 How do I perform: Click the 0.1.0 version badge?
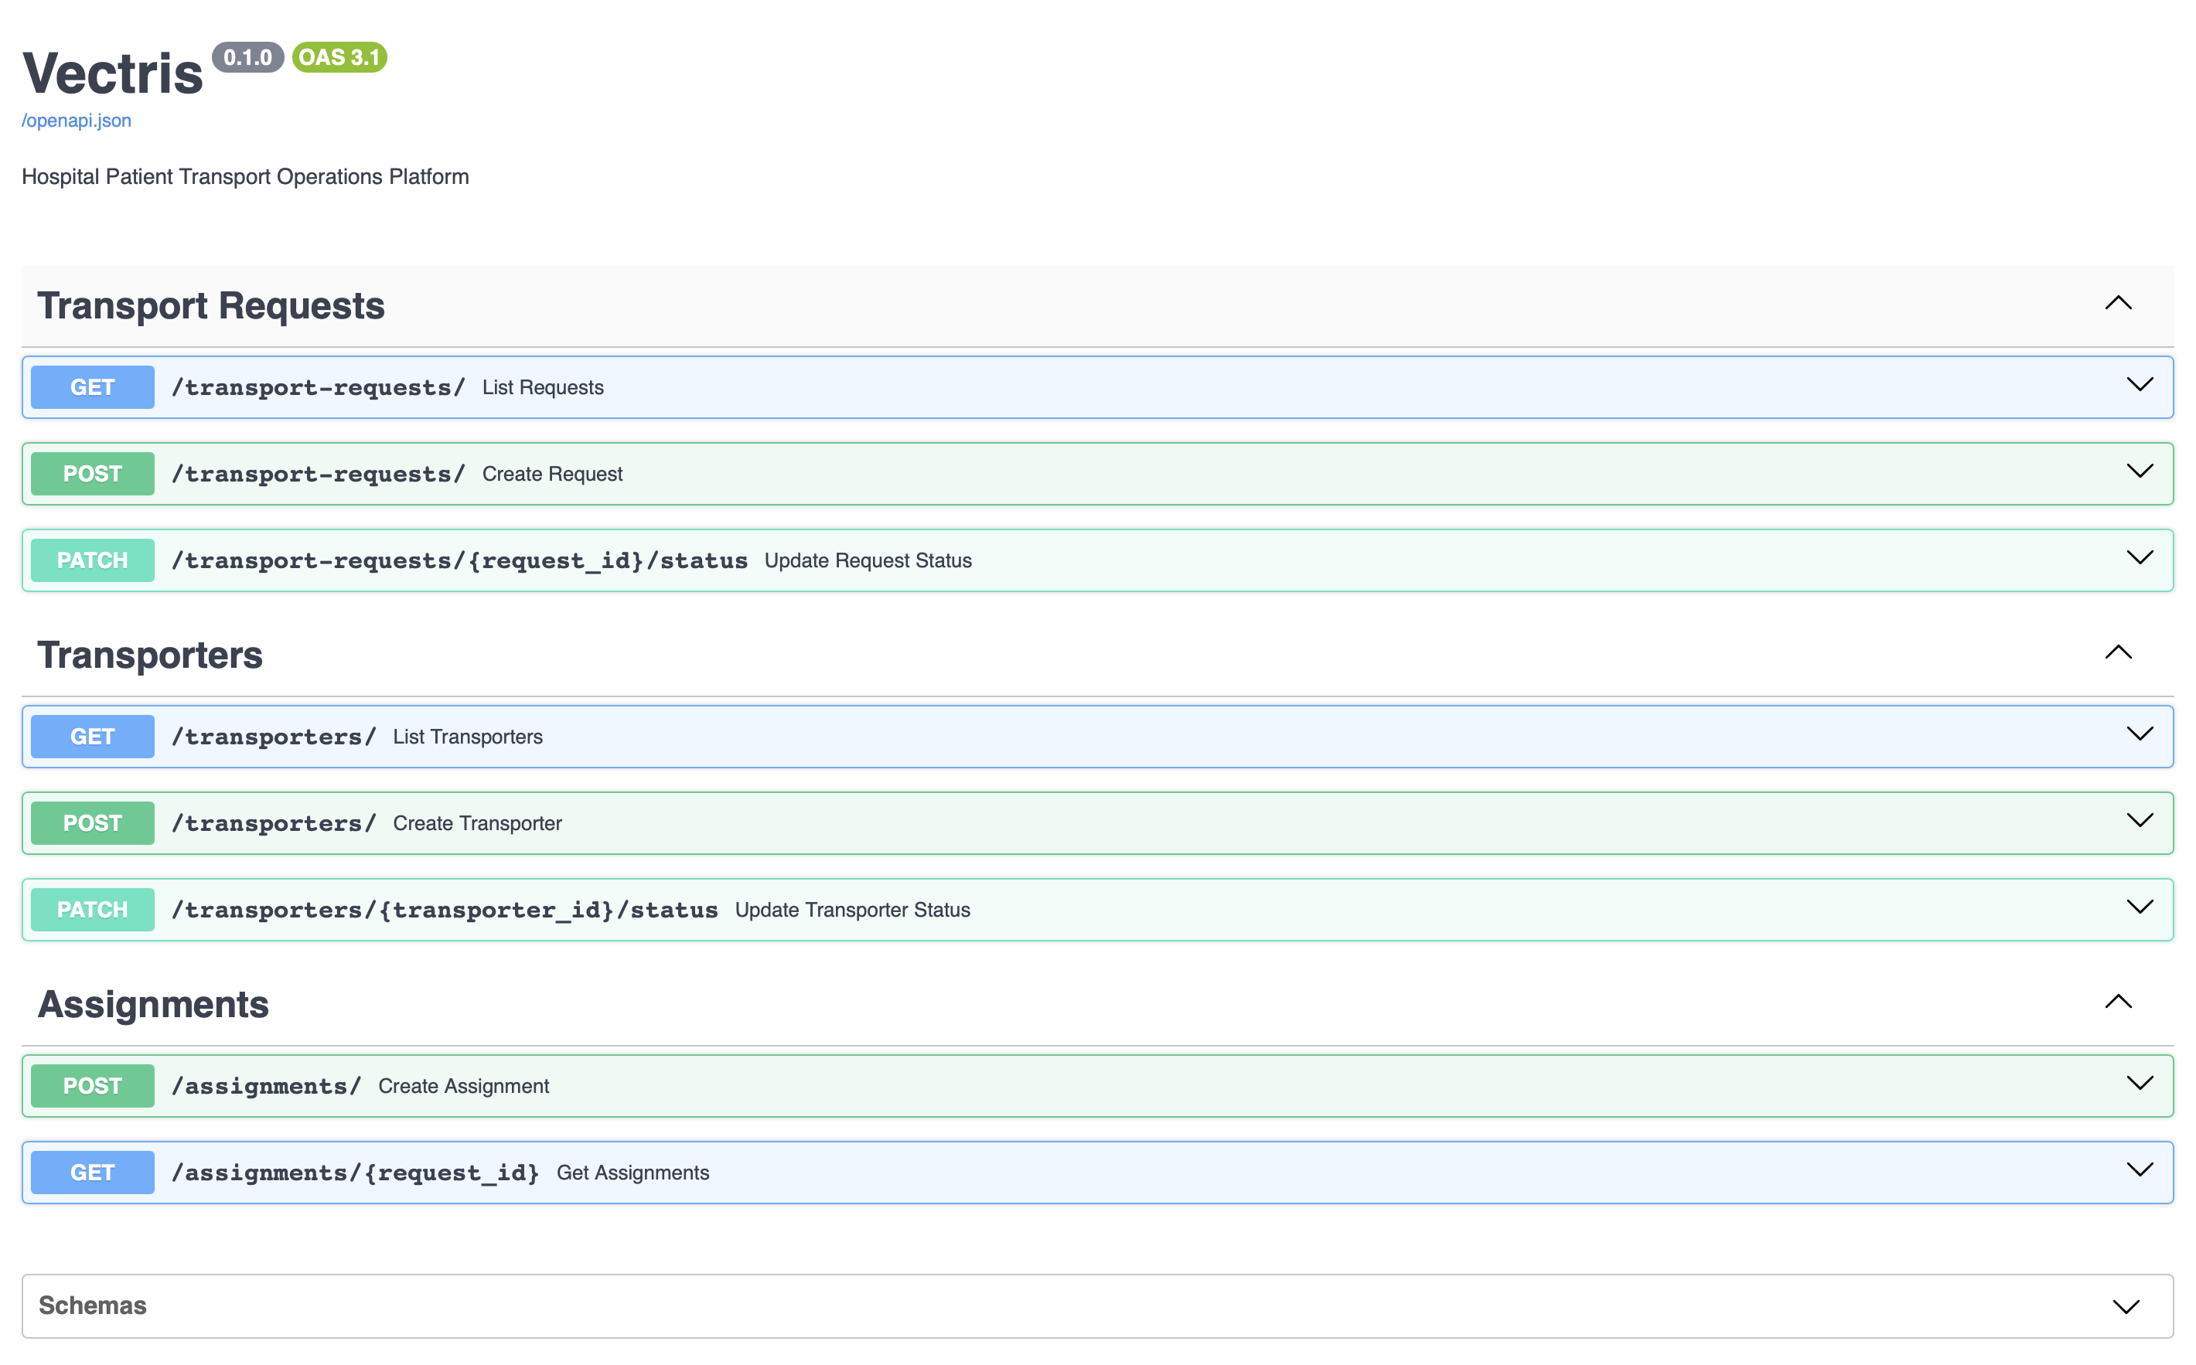pyautogui.click(x=247, y=58)
